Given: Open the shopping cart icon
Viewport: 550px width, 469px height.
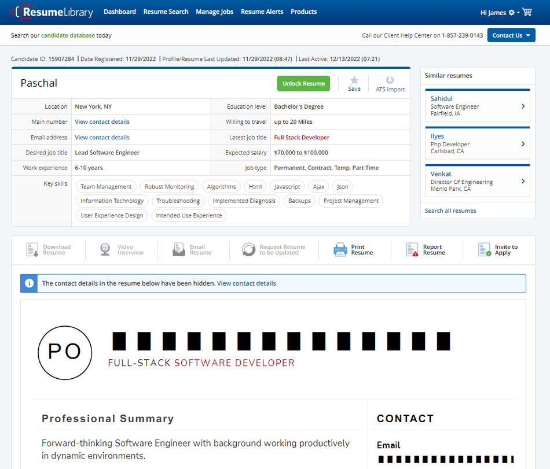Looking at the screenshot, I should point(526,12).
